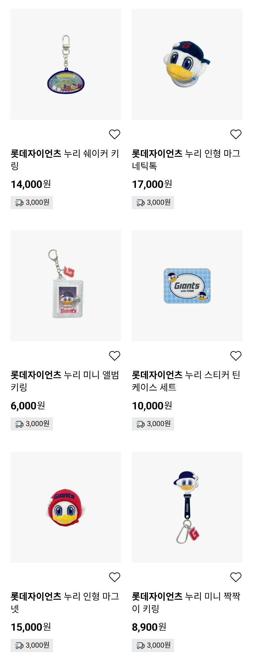Open 누리 스티커 틴케이스 세트 title link
The image size is (253, 657).
[186, 381]
